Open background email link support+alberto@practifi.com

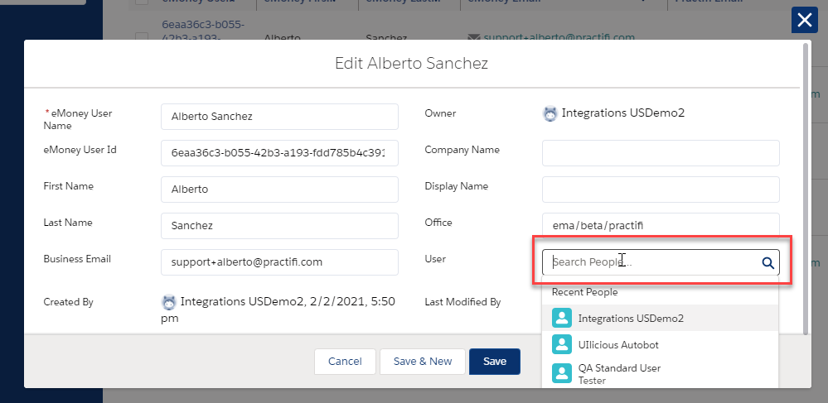[559, 38]
